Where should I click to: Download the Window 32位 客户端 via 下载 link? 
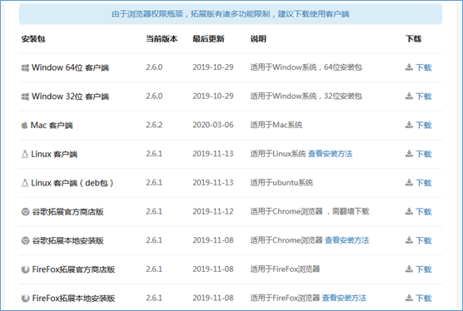click(x=424, y=96)
